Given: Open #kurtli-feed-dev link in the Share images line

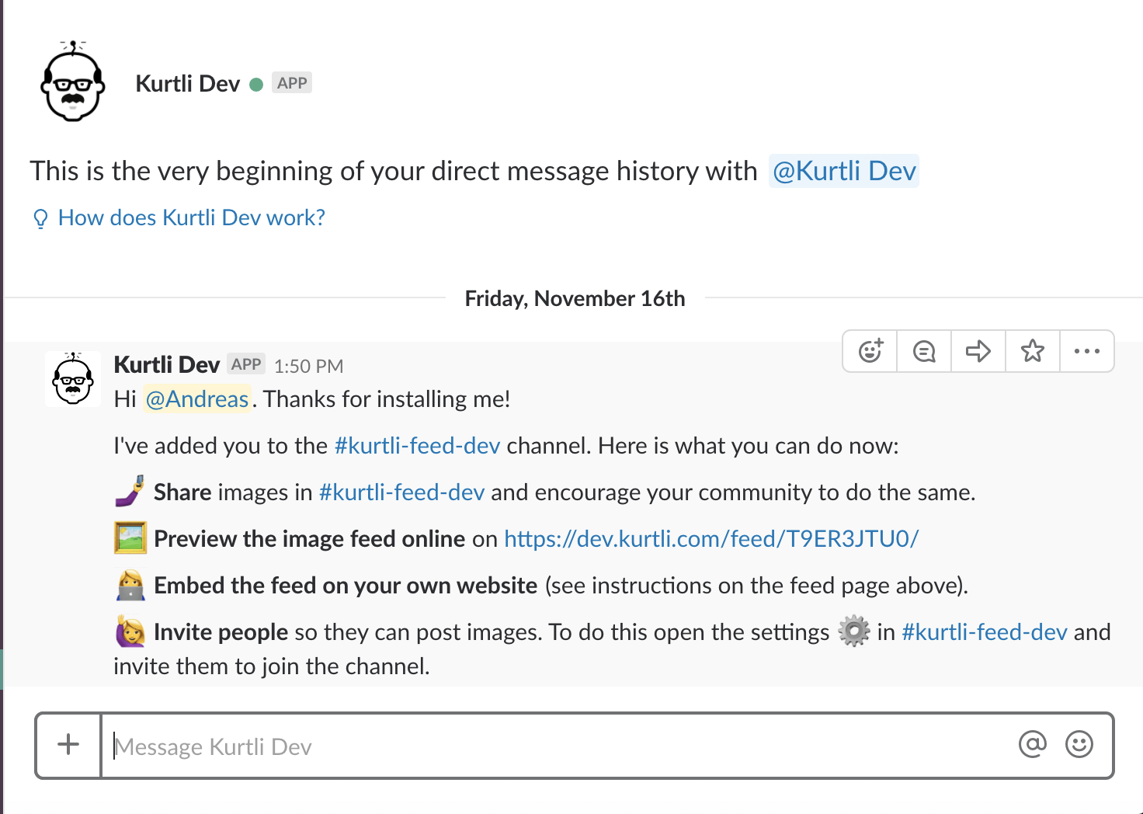Looking at the screenshot, I should pos(401,492).
